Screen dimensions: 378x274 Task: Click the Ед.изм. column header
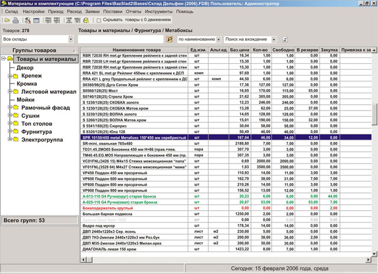pyautogui.click(x=198, y=50)
